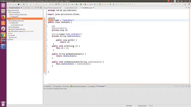
Task: Click the Java EE perspective icon
Action: pos(189,4)
